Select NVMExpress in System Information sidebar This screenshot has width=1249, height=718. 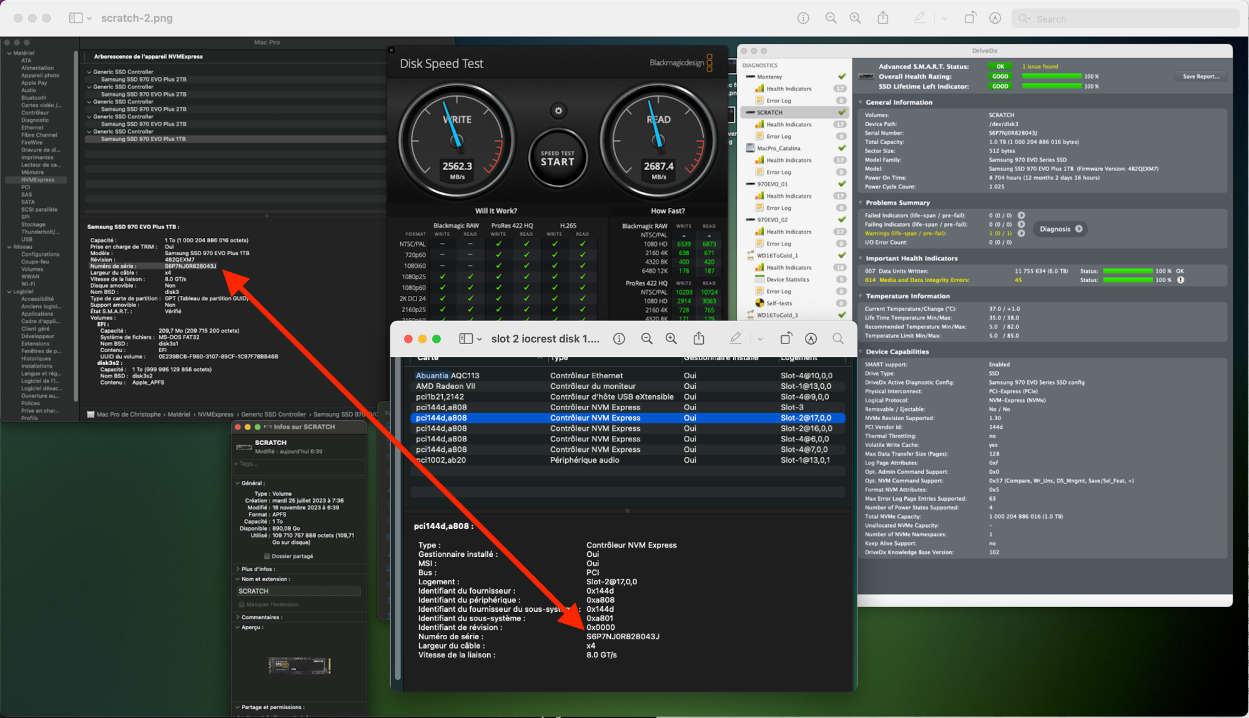(x=37, y=180)
